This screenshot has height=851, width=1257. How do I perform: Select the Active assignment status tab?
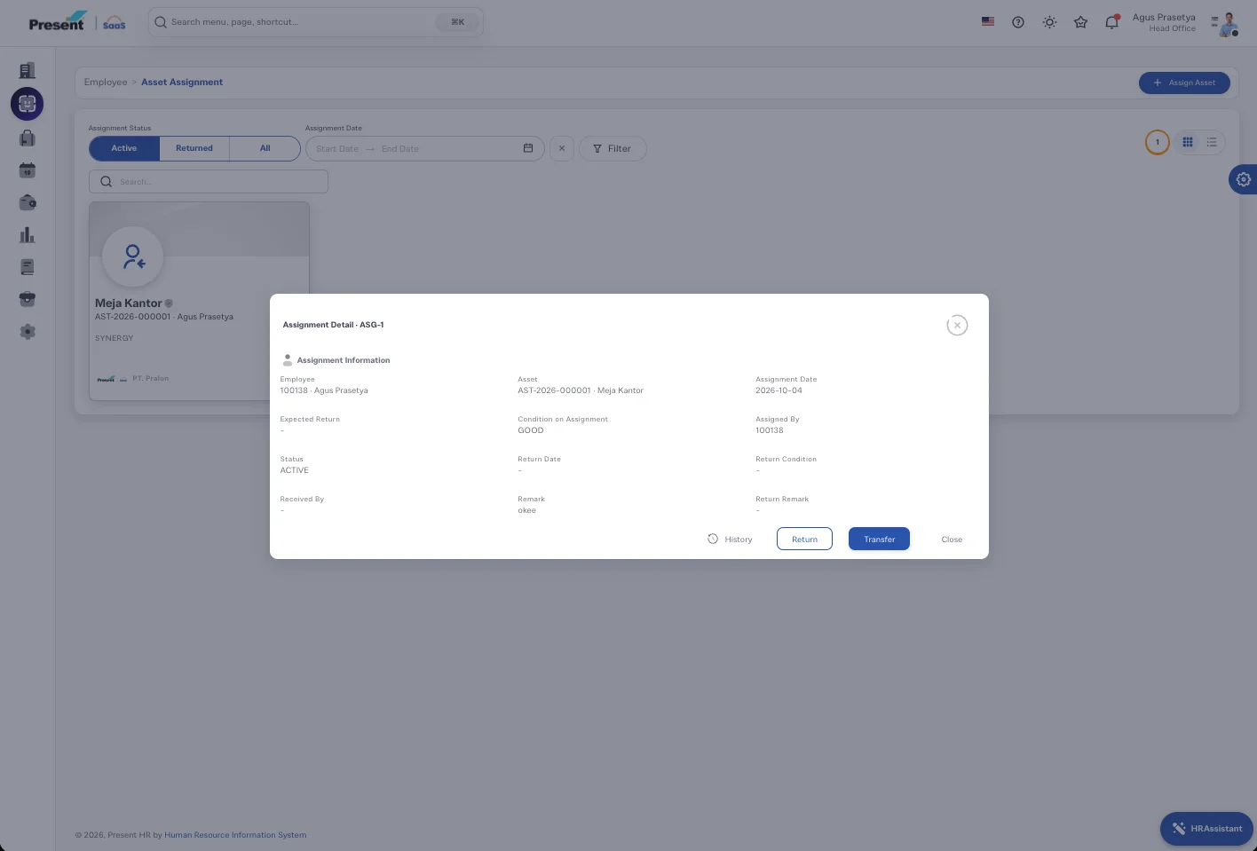(124, 148)
